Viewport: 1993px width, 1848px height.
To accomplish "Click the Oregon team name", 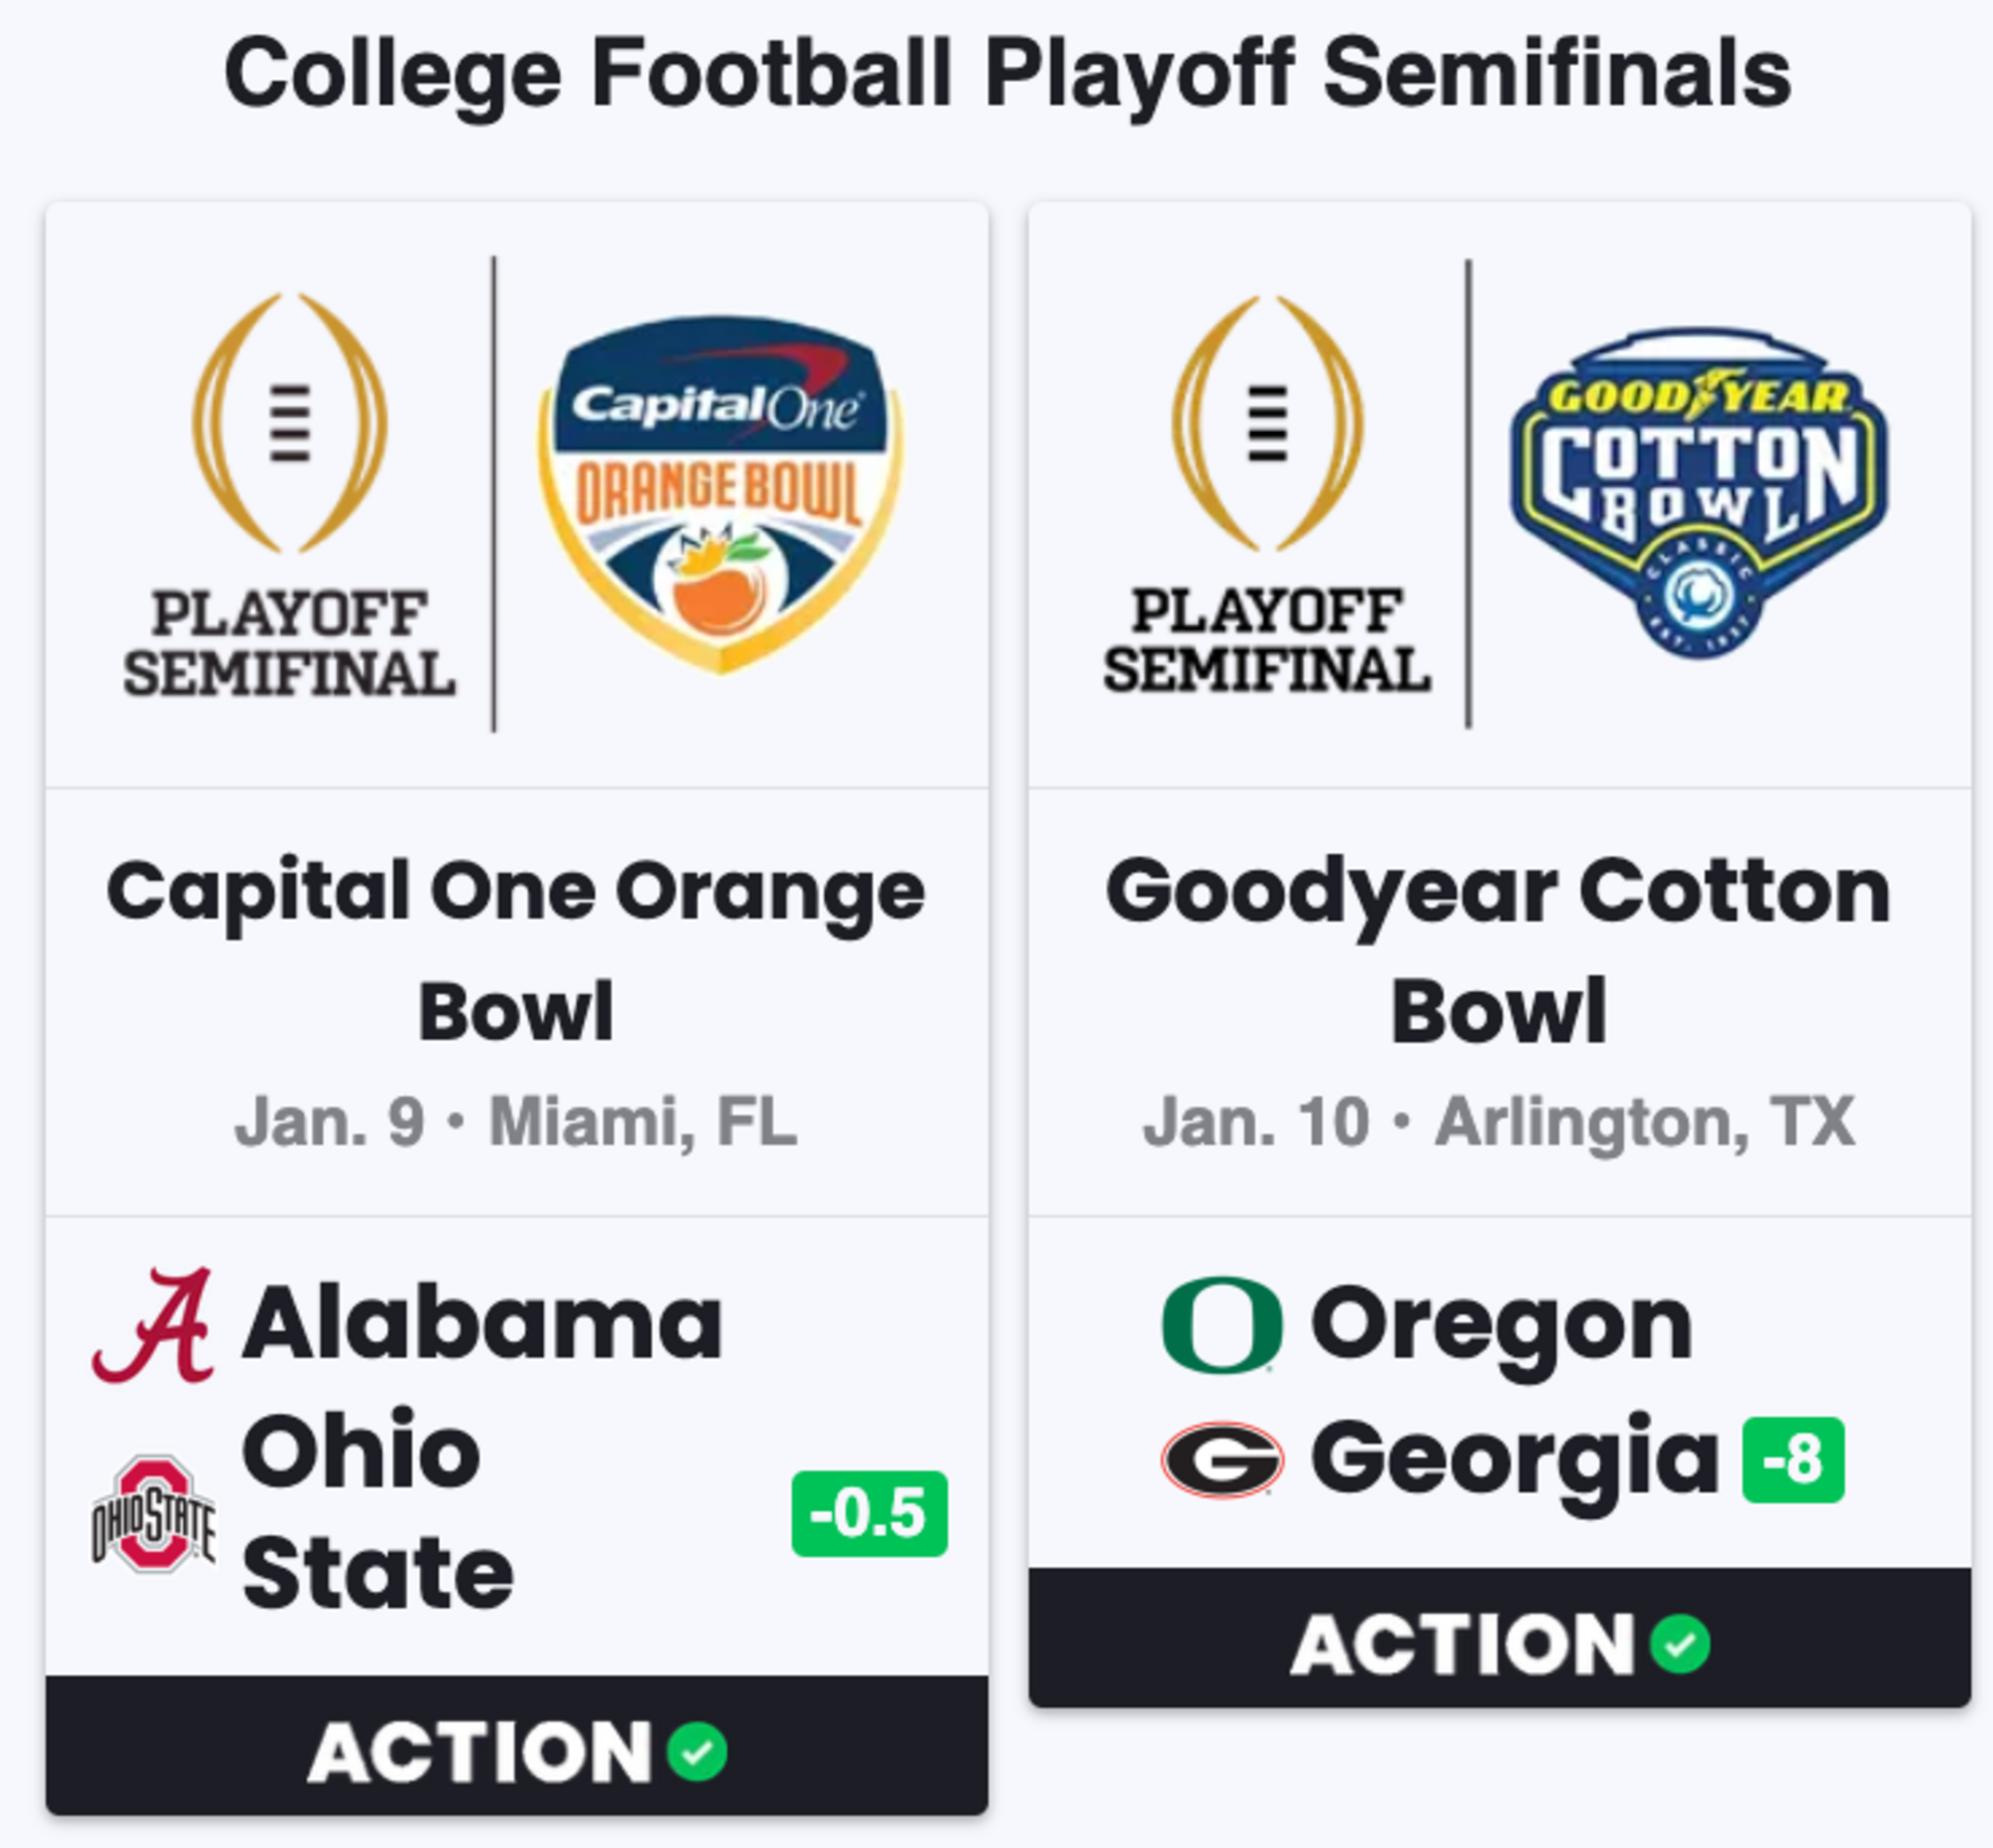I will tap(1501, 1325).
